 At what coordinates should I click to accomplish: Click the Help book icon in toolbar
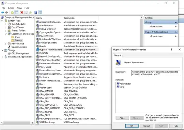point(36,12)
